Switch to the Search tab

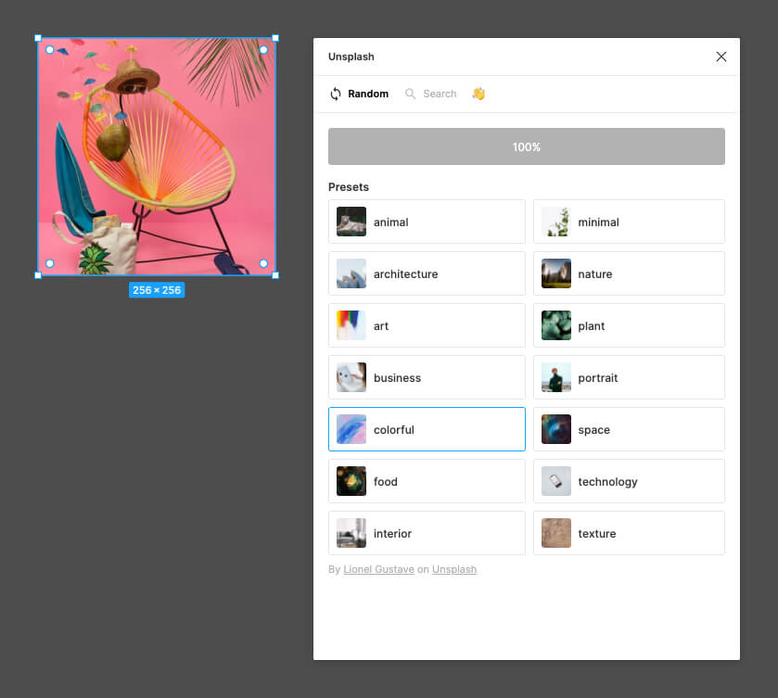[430, 94]
